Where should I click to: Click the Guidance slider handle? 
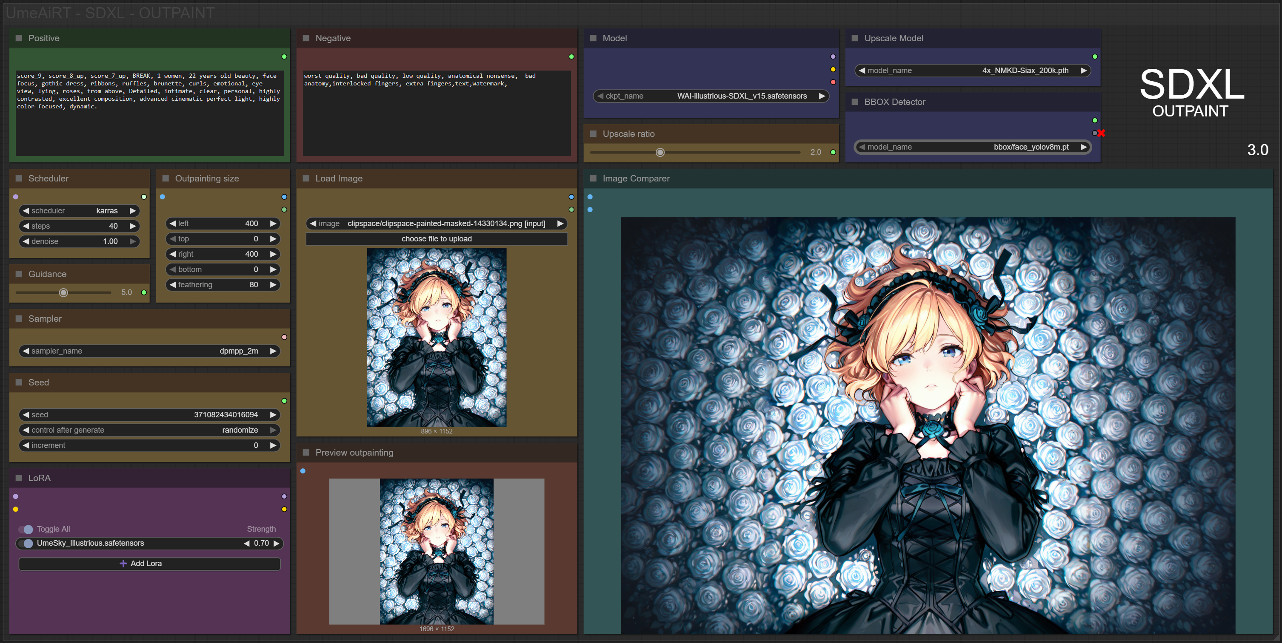point(64,292)
